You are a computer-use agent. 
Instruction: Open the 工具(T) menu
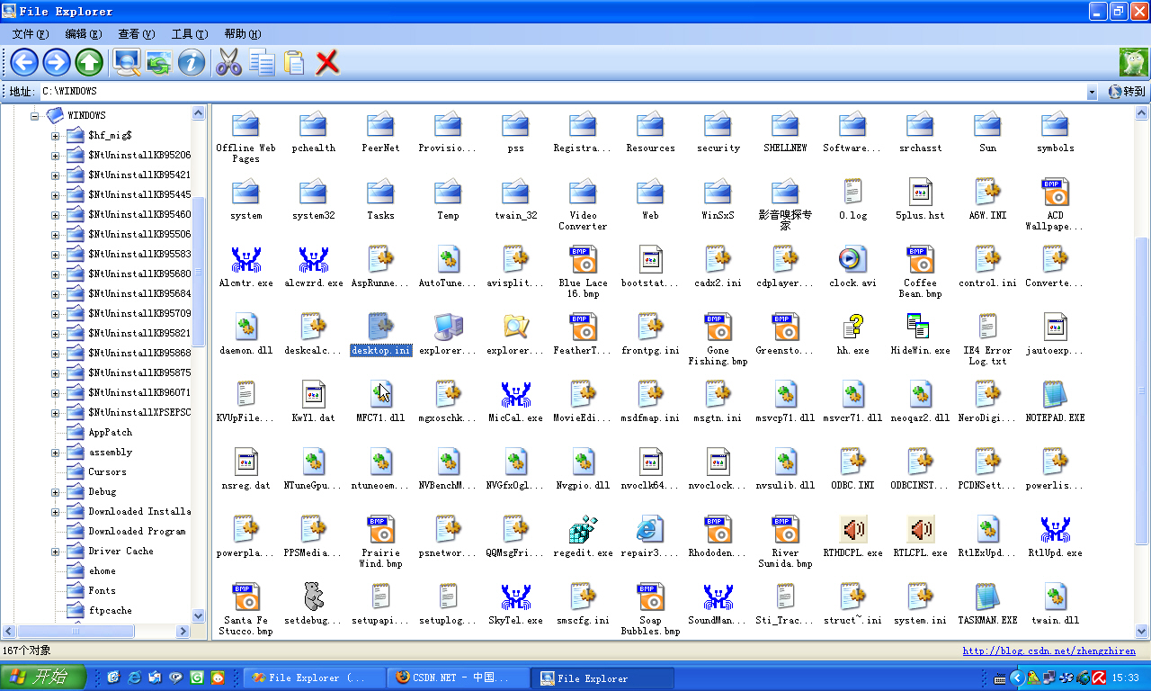click(x=189, y=34)
